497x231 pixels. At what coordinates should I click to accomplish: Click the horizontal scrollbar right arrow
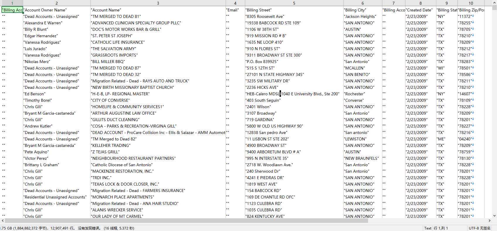pos(489,220)
